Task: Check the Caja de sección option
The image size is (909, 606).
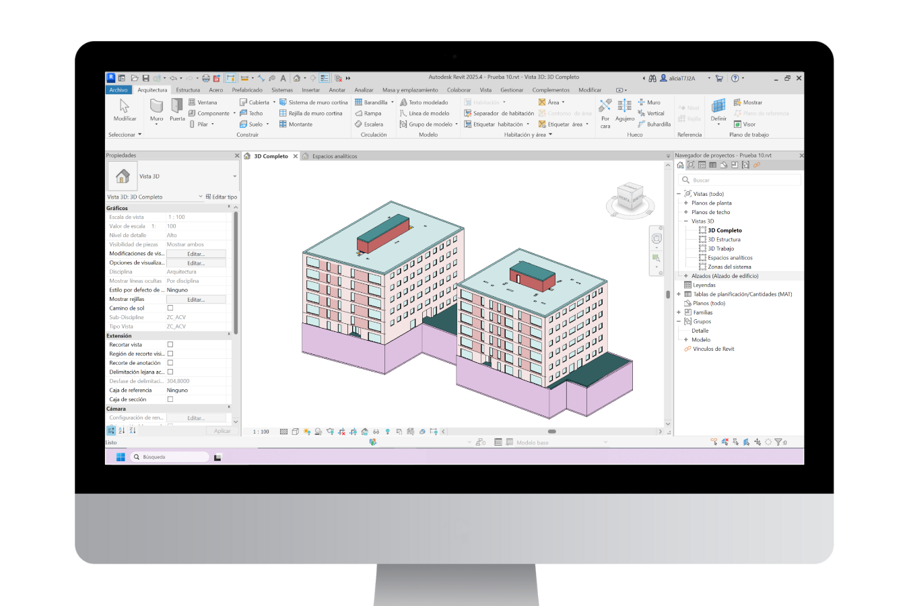Action: pos(170,399)
